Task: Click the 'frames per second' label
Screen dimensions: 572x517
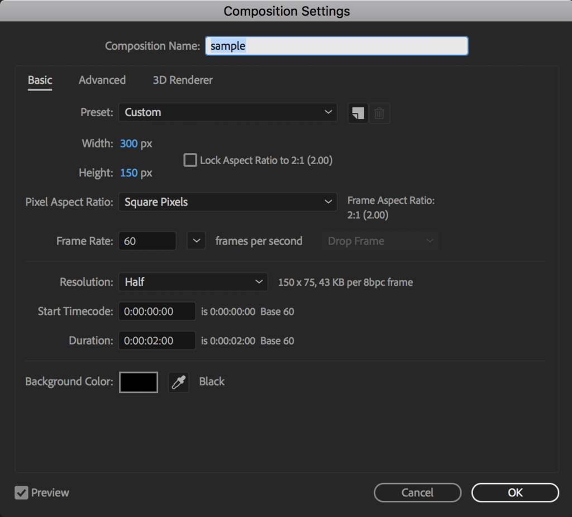Action: pyautogui.click(x=259, y=241)
